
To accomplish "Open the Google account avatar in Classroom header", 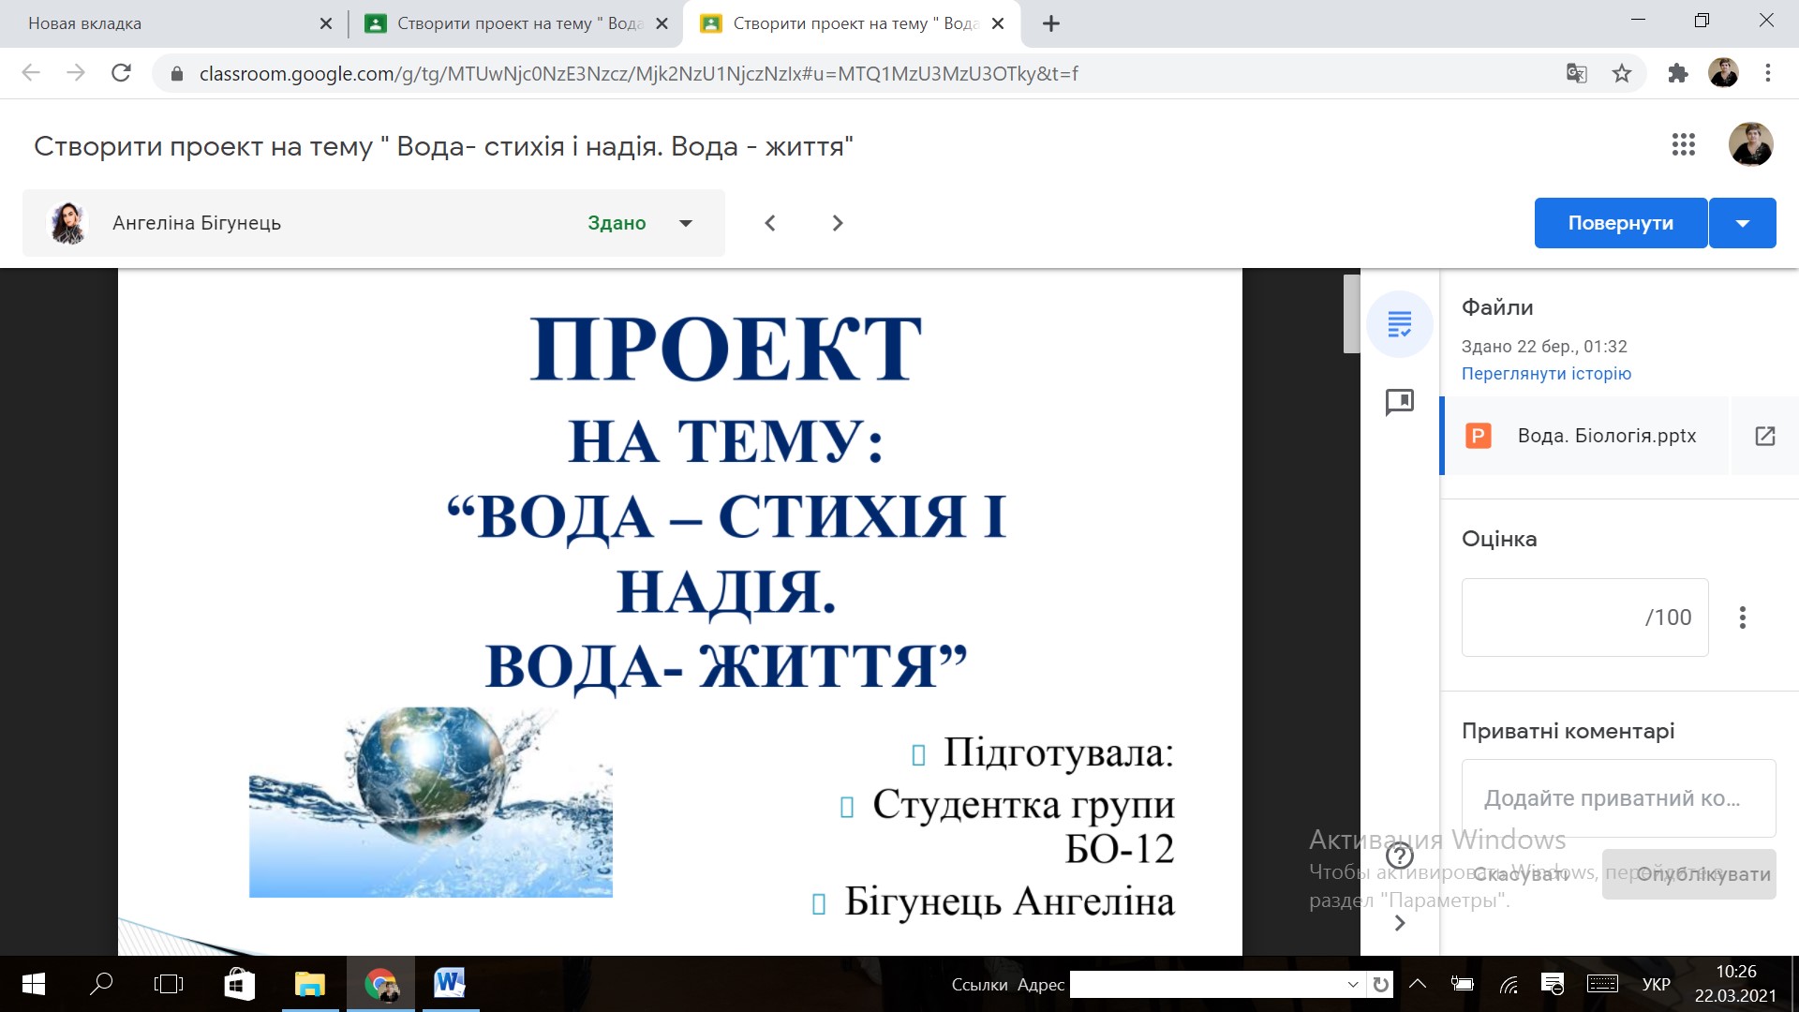I will tap(1750, 145).
